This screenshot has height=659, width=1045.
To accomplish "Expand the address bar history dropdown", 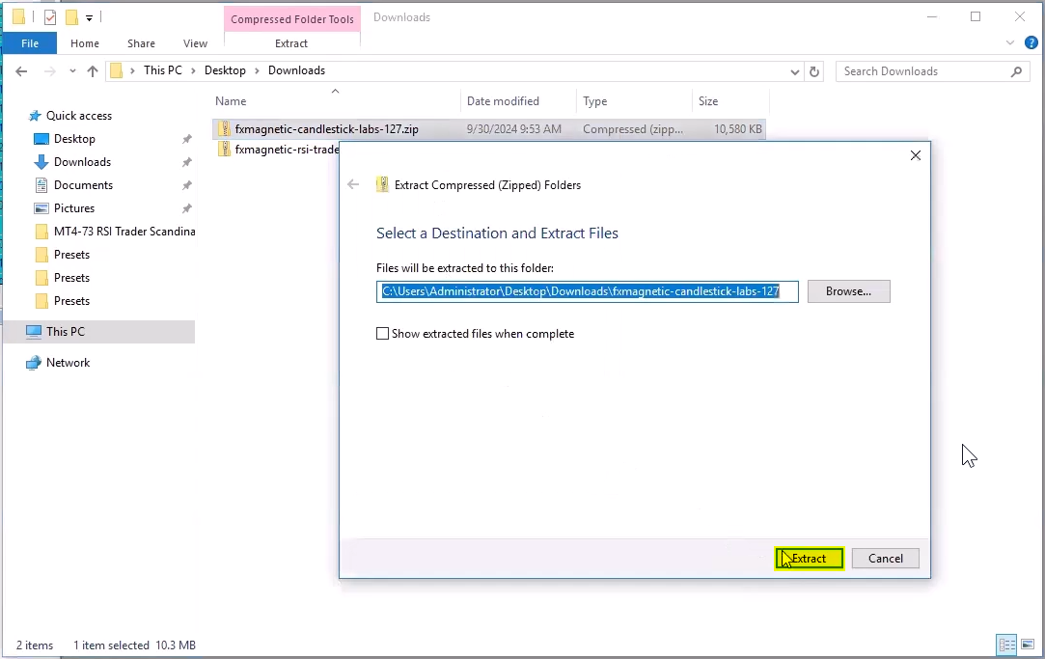I will [x=794, y=72].
